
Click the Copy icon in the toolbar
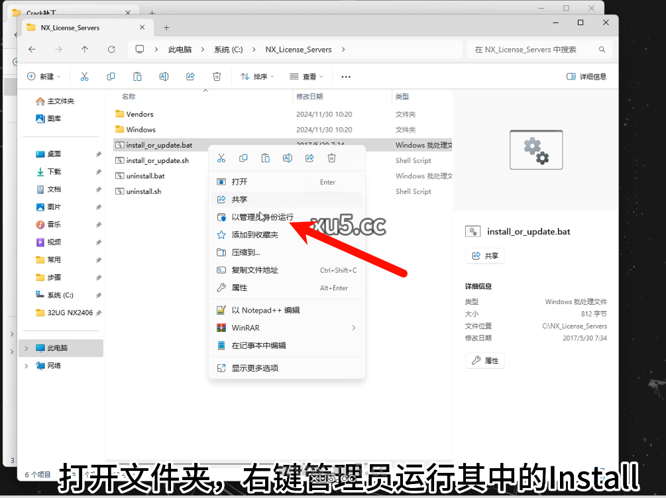pyautogui.click(x=111, y=76)
